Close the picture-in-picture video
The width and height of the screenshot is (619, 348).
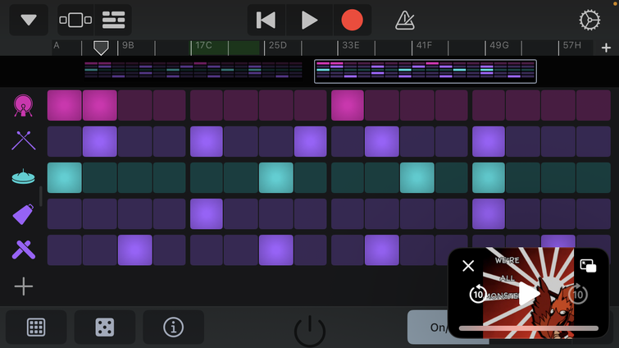468,266
